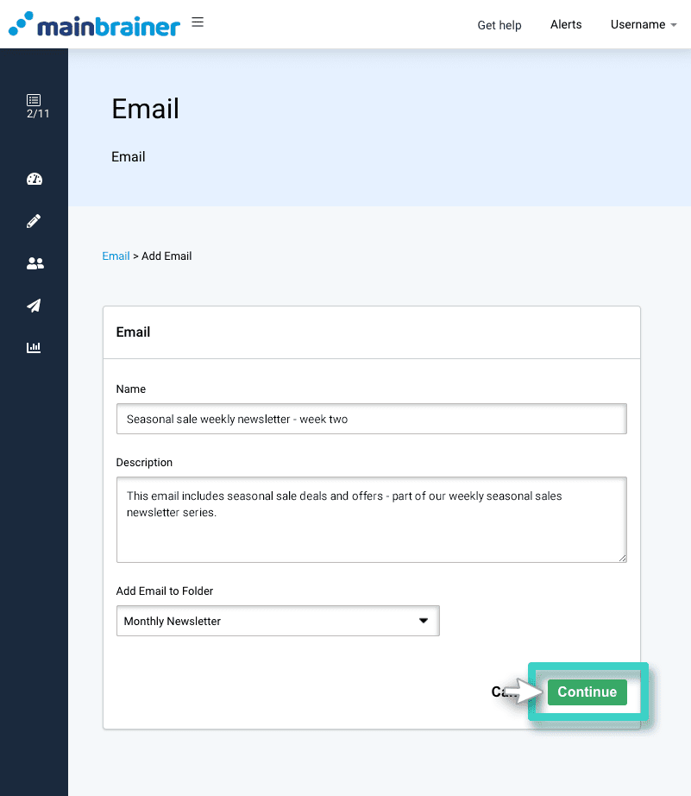The width and height of the screenshot is (691, 796).
Task: Open the Alerts menu item
Action: 565,24
